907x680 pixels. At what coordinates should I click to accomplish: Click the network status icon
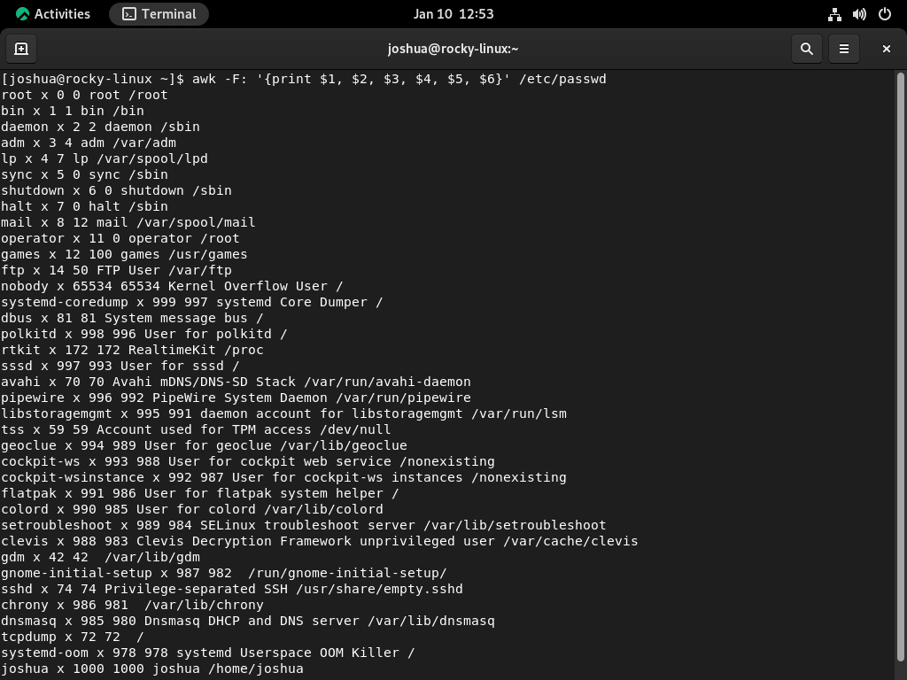[x=833, y=13]
